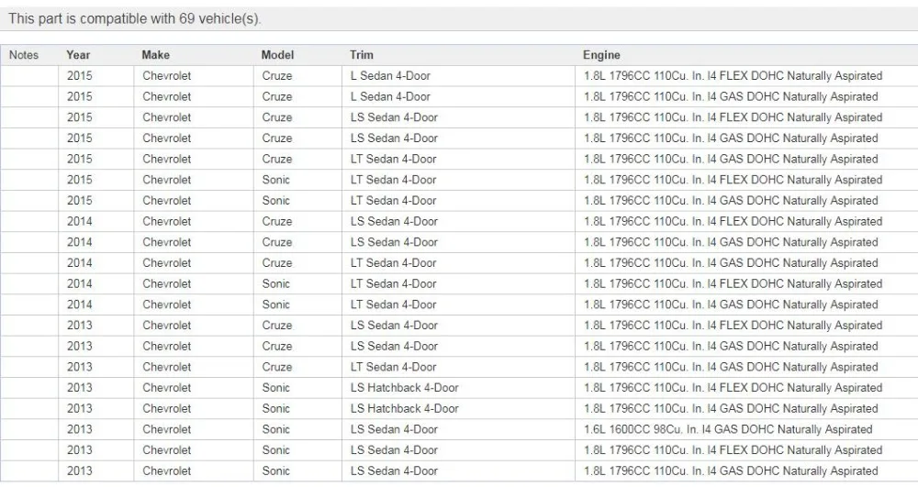The image size is (918, 487).
Task: Click 'L Sedan 4-Door' trim in the GAS row
Action: pyautogui.click(x=390, y=96)
